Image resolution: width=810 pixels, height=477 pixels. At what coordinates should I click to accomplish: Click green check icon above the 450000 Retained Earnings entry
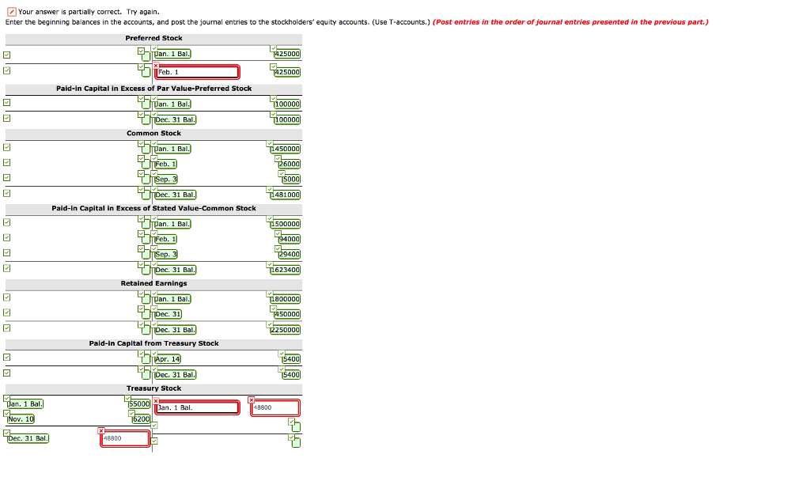tap(275, 309)
